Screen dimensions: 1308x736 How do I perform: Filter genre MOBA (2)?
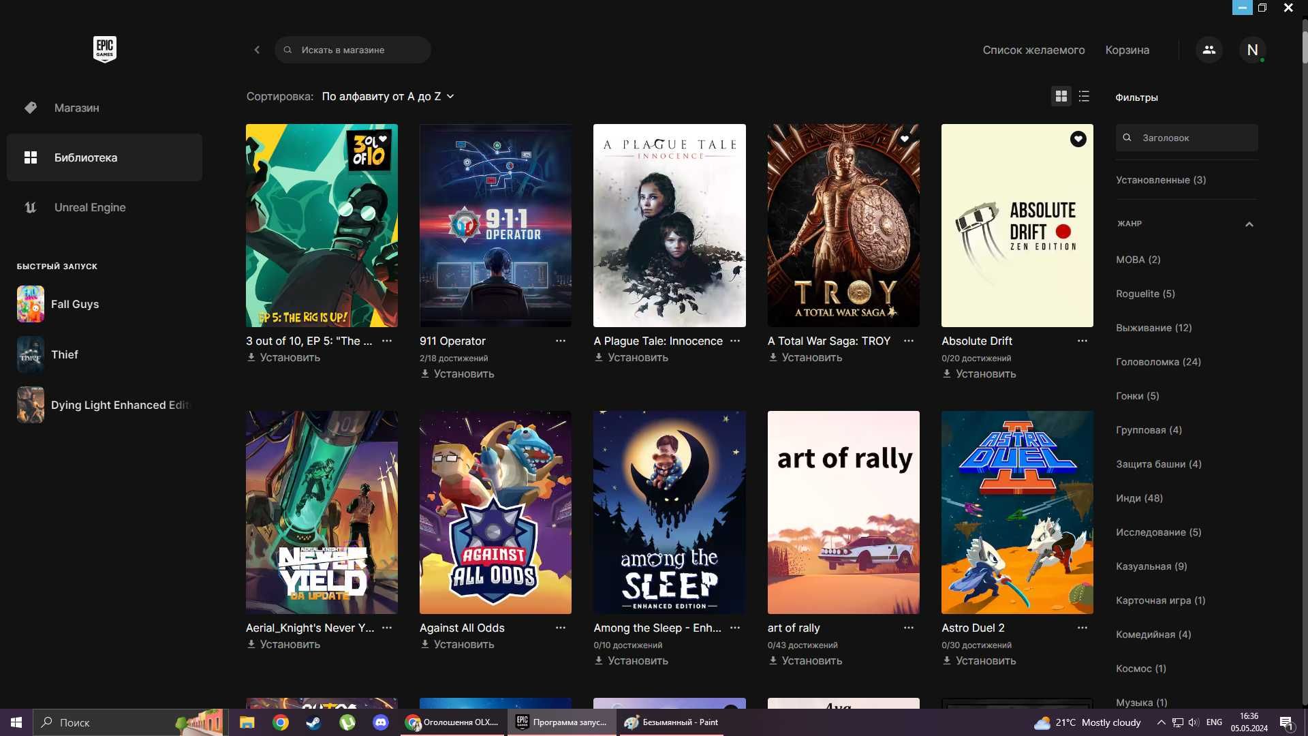[1138, 260]
